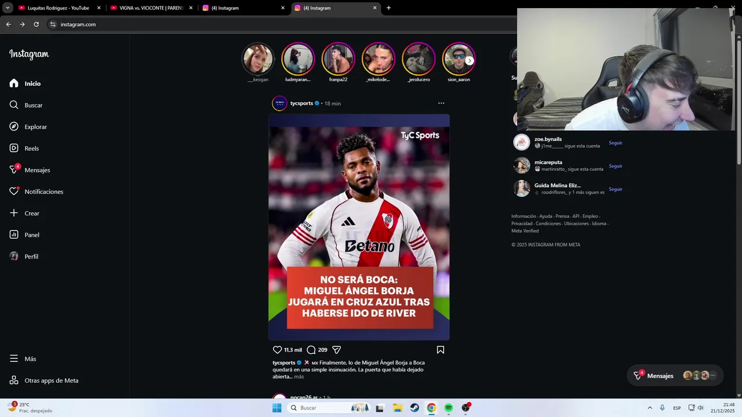The height and width of the screenshot is (417, 742).
Task: Open Reels from the sidebar
Action: [x=24, y=148]
